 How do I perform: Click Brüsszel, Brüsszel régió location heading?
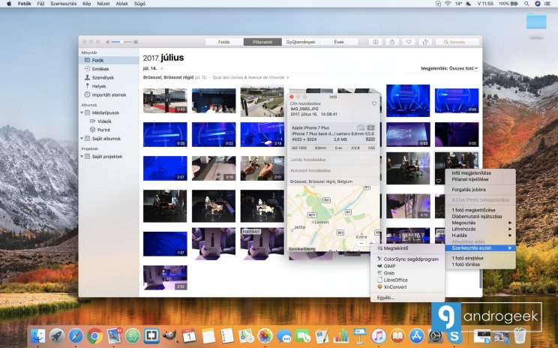168,77
